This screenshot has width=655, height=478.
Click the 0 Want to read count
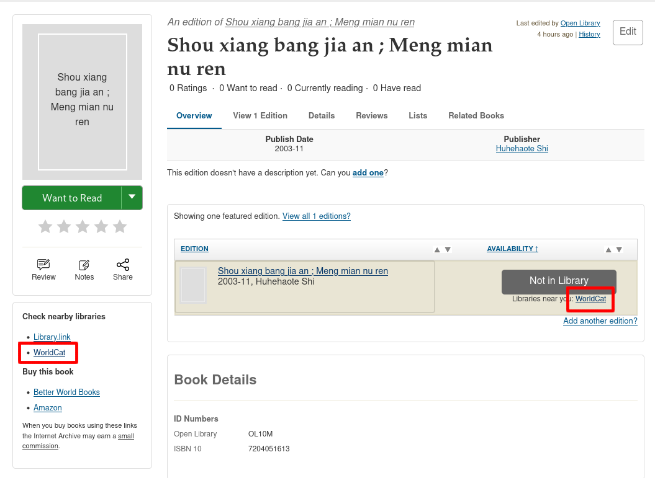click(x=248, y=88)
